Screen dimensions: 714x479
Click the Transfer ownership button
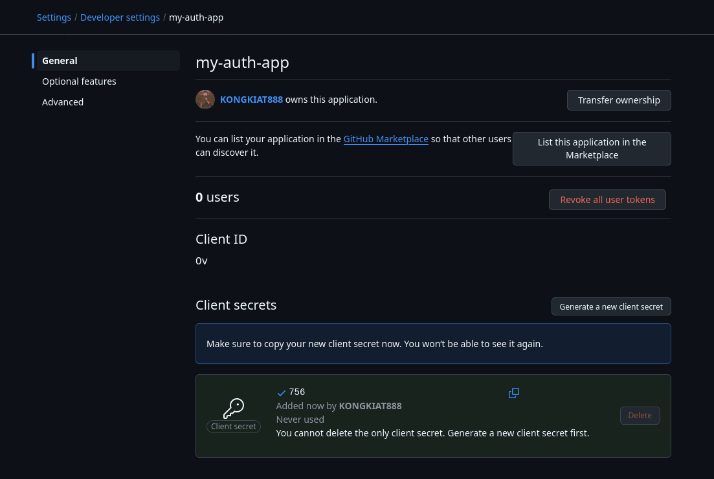click(618, 100)
